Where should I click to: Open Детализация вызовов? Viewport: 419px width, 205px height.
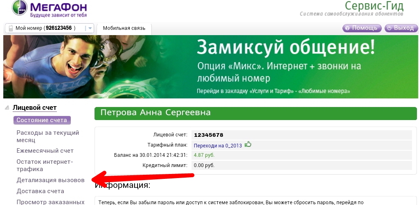tap(50, 180)
